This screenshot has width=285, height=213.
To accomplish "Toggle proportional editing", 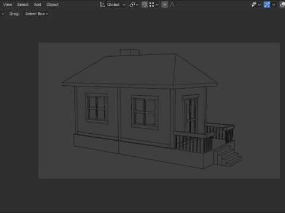I will click(164, 5).
